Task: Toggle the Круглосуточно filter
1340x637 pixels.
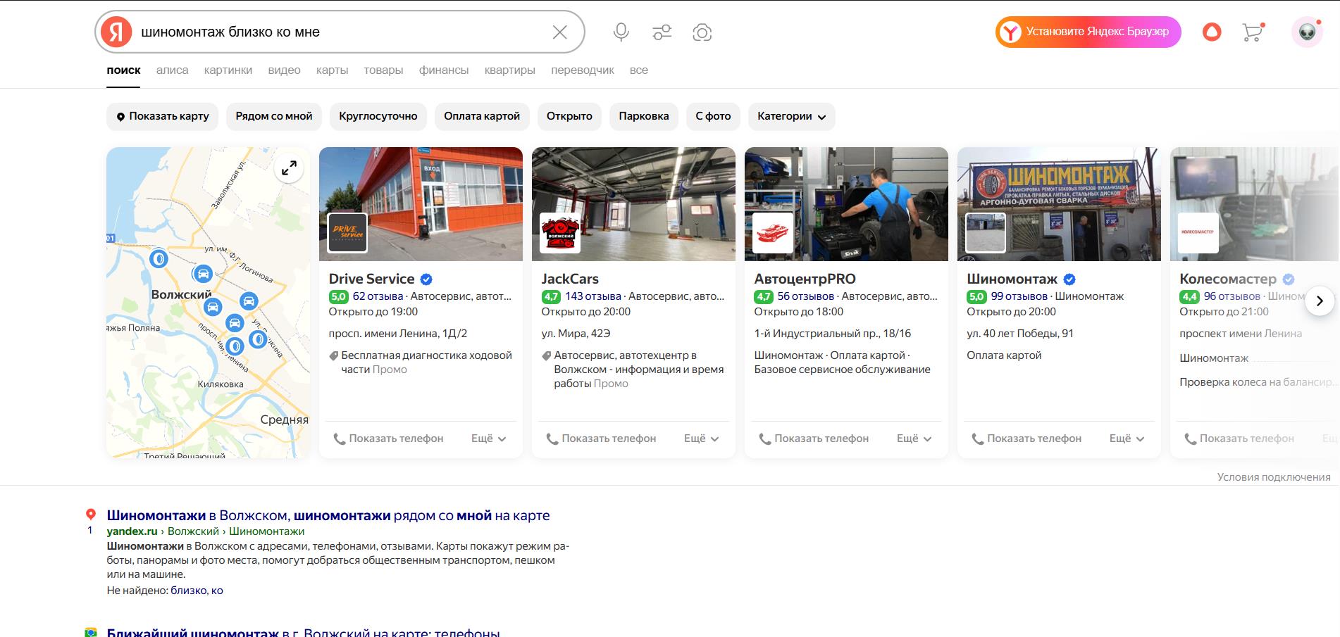Action: (378, 116)
